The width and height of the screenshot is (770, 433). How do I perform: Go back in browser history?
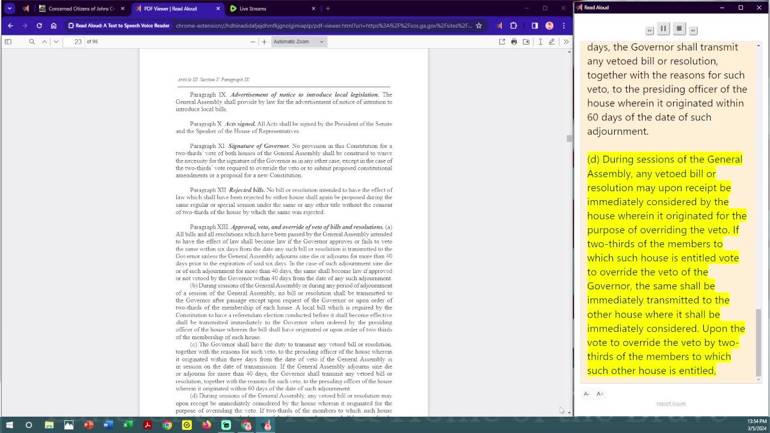pos(10,26)
